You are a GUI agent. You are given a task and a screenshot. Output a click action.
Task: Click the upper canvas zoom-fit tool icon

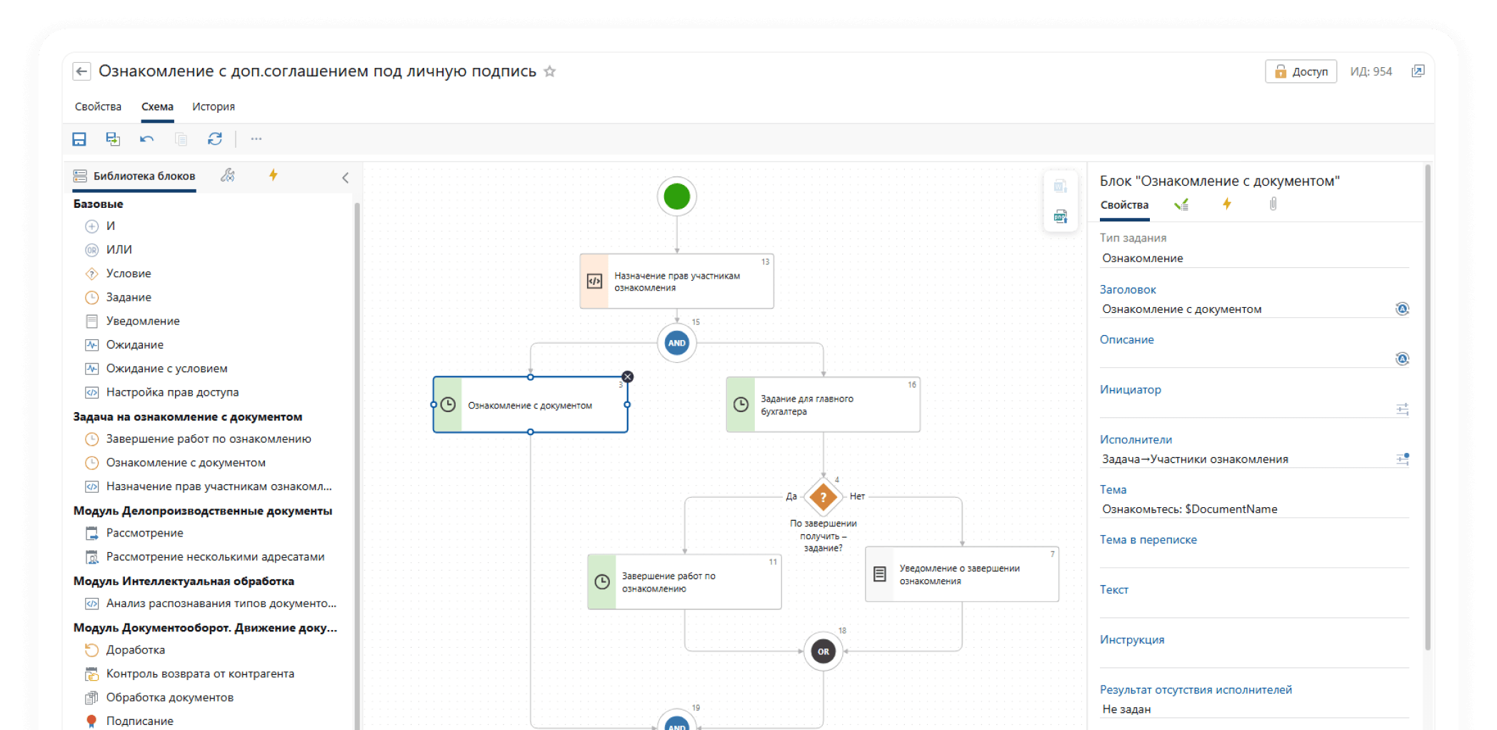[1060, 187]
